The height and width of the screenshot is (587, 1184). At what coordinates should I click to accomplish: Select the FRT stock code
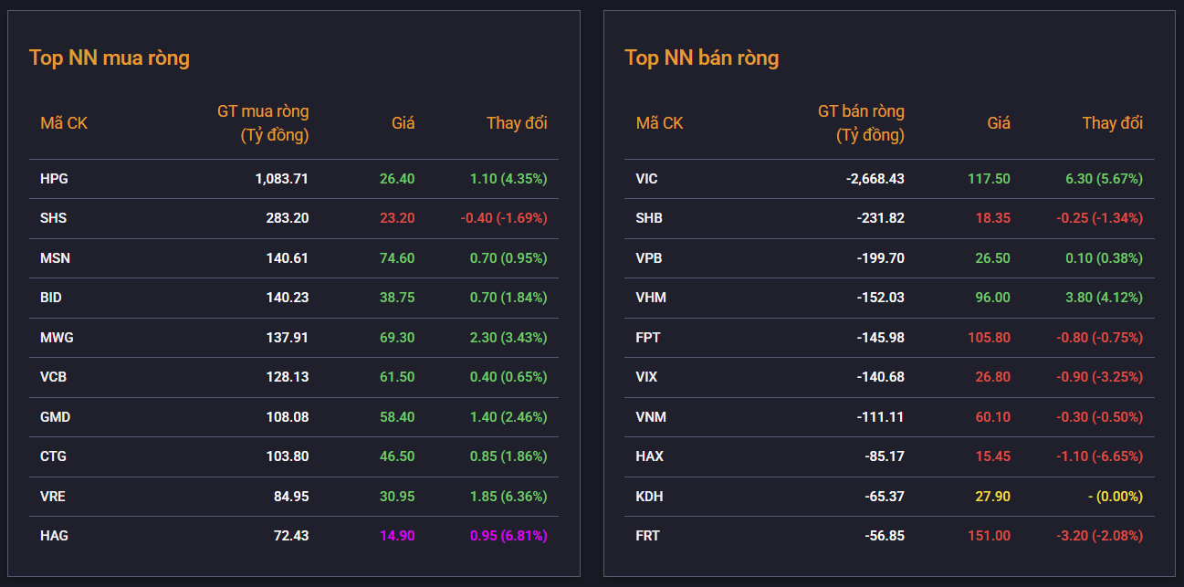pyautogui.click(x=647, y=536)
